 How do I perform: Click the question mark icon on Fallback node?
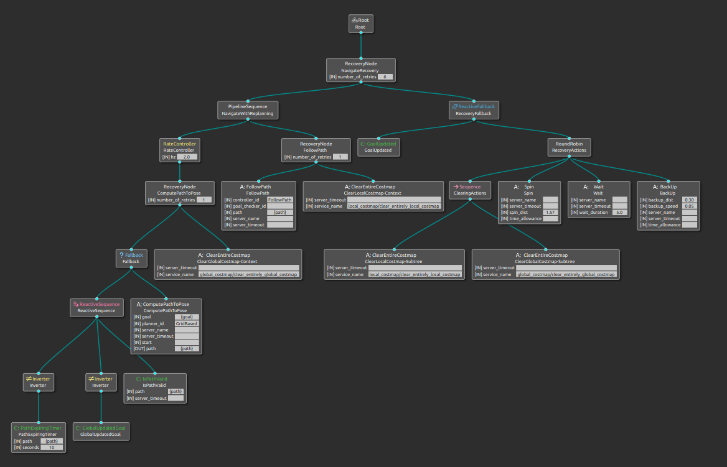(121, 255)
